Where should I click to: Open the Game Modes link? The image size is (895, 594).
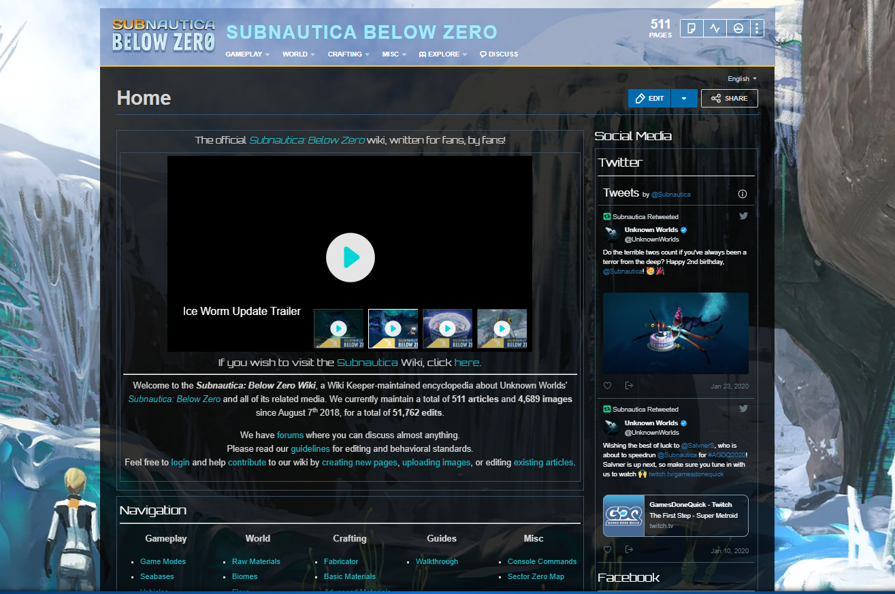(163, 561)
